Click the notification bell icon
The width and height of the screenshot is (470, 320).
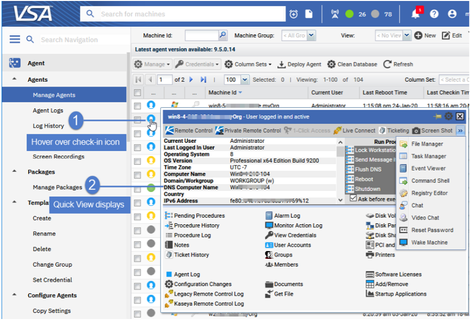click(415, 14)
